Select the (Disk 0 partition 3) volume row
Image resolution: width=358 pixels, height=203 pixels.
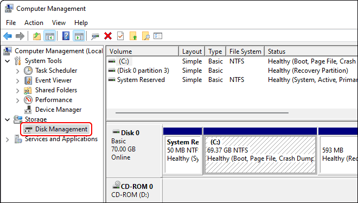[x=232, y=71]
